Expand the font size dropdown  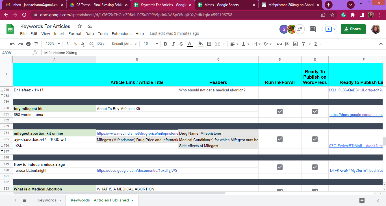[151, 44]
